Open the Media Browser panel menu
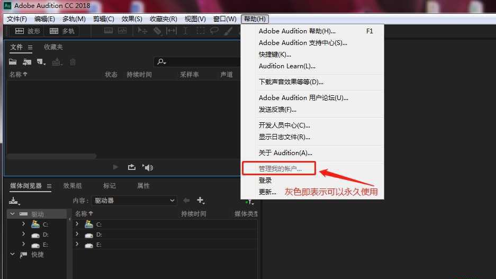 point(49,186)
